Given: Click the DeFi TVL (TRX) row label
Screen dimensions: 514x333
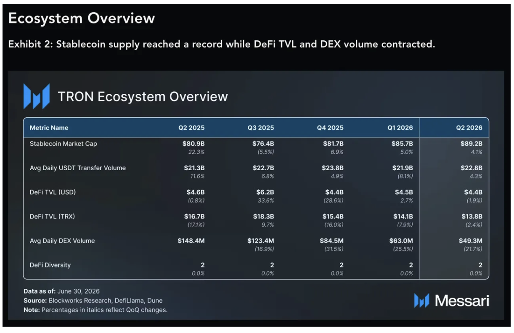Looking at the screenshot, I should 53,217.
